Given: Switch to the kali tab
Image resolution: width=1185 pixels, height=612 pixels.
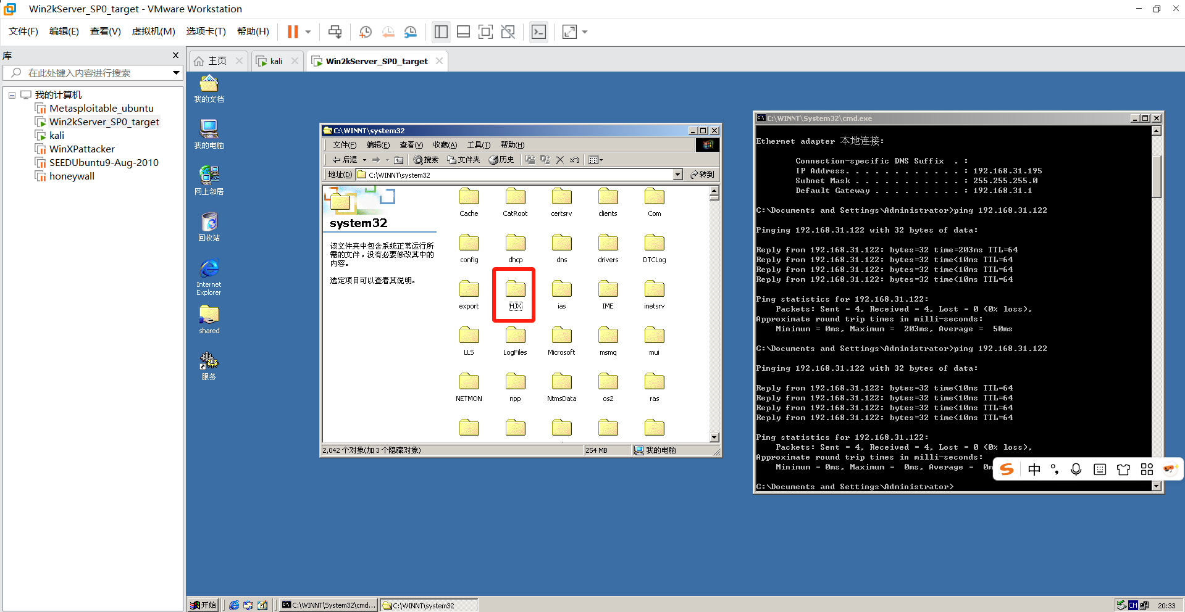Looking at the screenshot, I should (276, 61).
